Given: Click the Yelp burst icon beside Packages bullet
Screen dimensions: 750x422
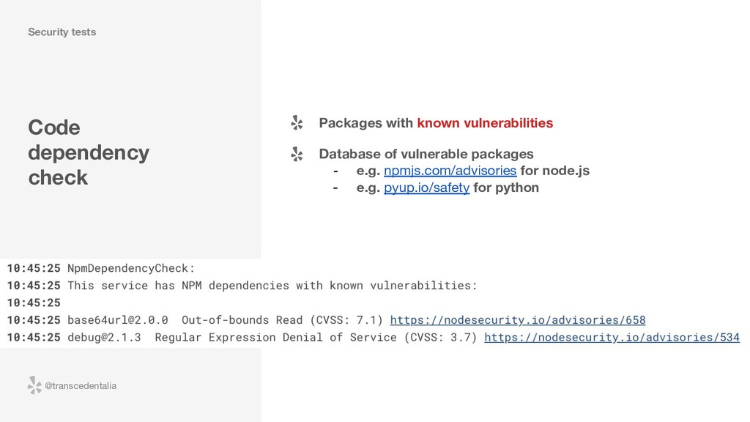Looking at the screenshot, I should (297, 123).
